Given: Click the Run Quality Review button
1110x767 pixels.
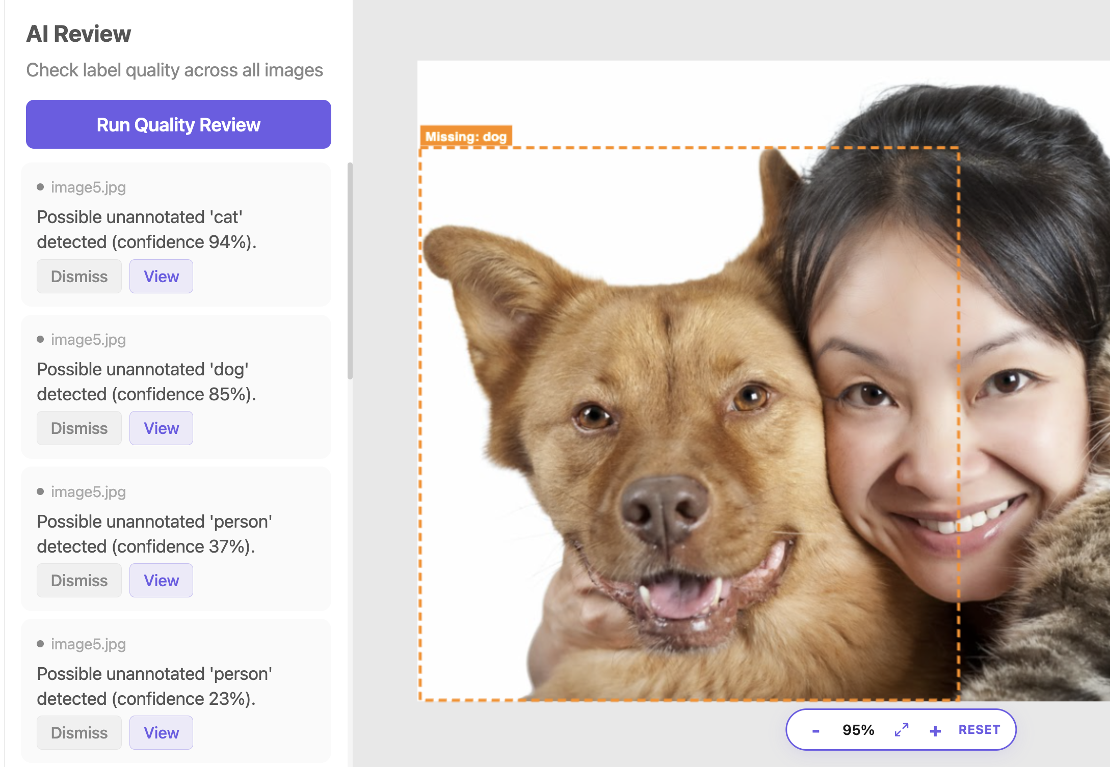Looking at the screenshot, I should [x=178, y=124].
